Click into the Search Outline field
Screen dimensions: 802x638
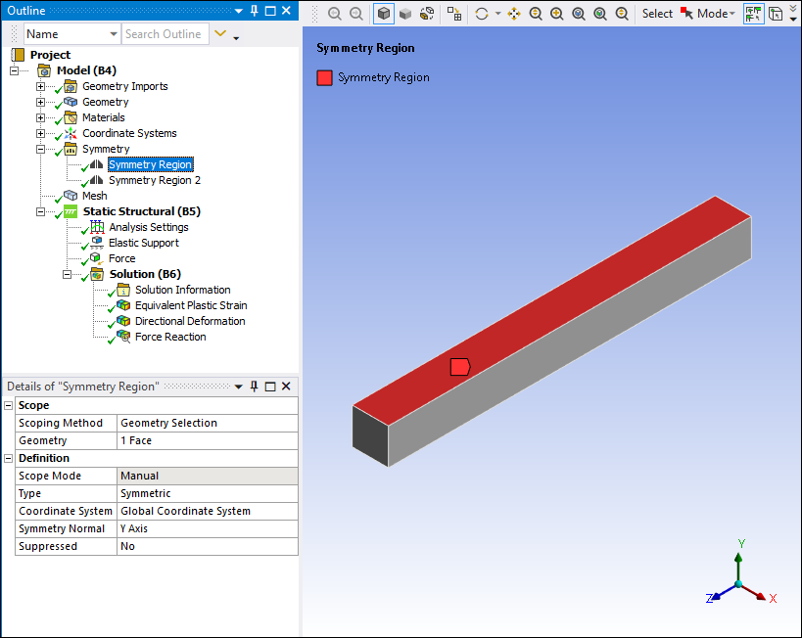165,34
